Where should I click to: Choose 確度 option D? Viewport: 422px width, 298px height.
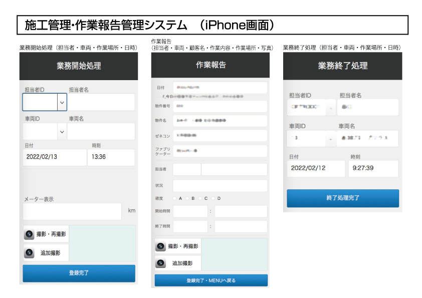(x=214, y=198)
